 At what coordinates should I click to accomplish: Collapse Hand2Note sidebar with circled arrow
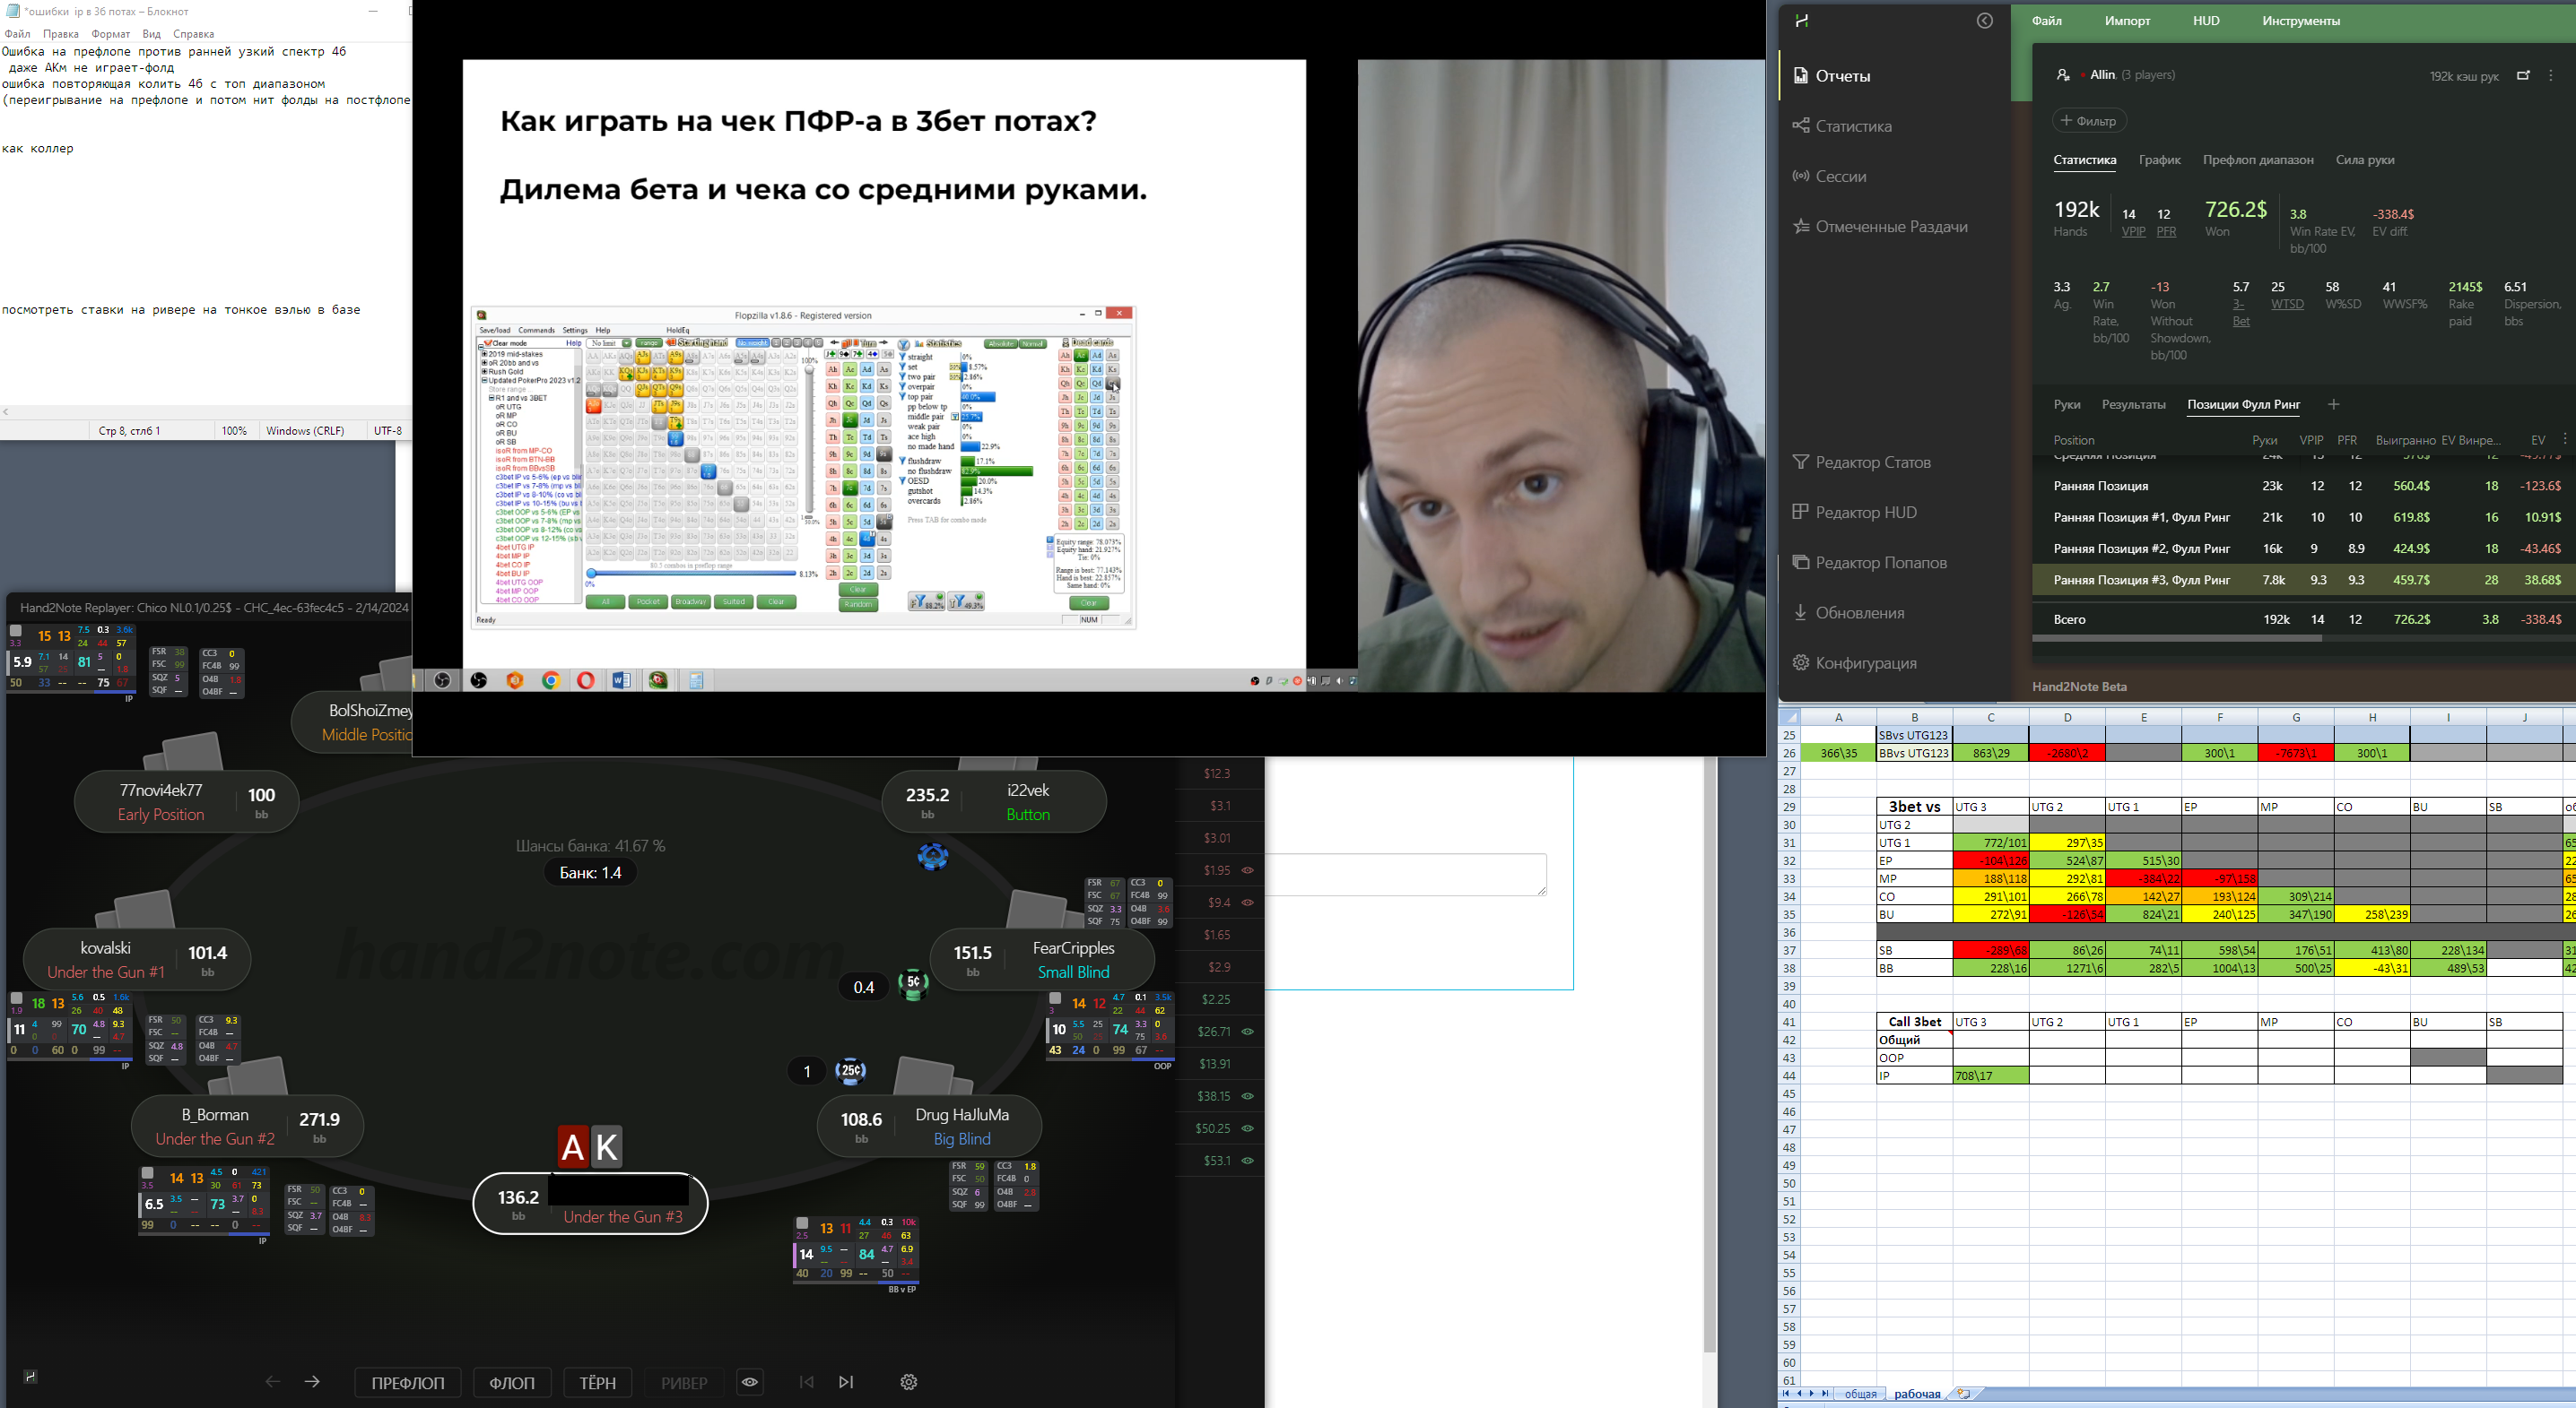(x=1985, y=21)
